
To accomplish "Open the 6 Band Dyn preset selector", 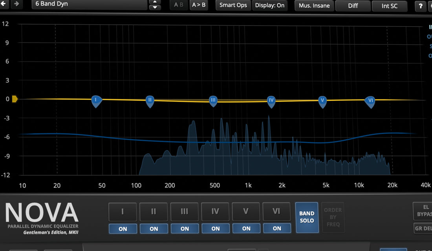I will 90,4.
